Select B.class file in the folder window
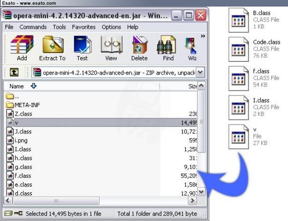The height and width of the screenshot is (221, 288). coord(254,20)
